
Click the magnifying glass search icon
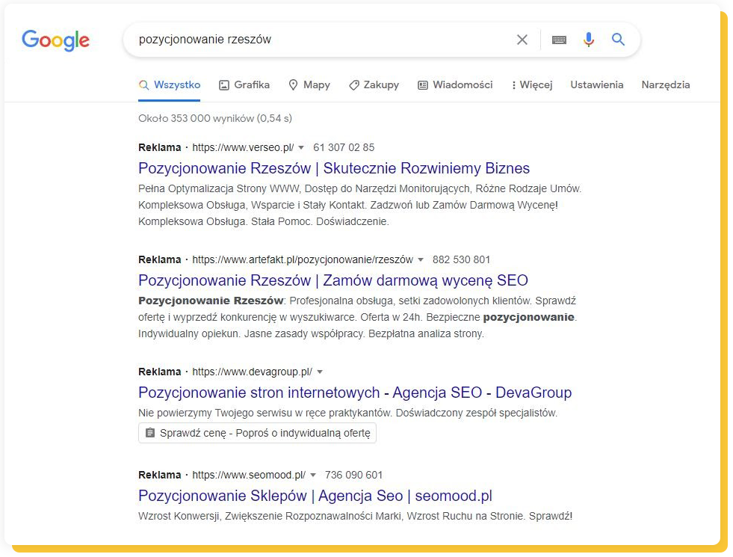click(618, 40)
